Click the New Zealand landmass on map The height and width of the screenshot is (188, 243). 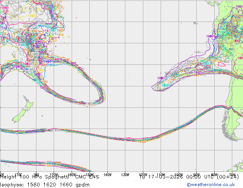point(23,110)
